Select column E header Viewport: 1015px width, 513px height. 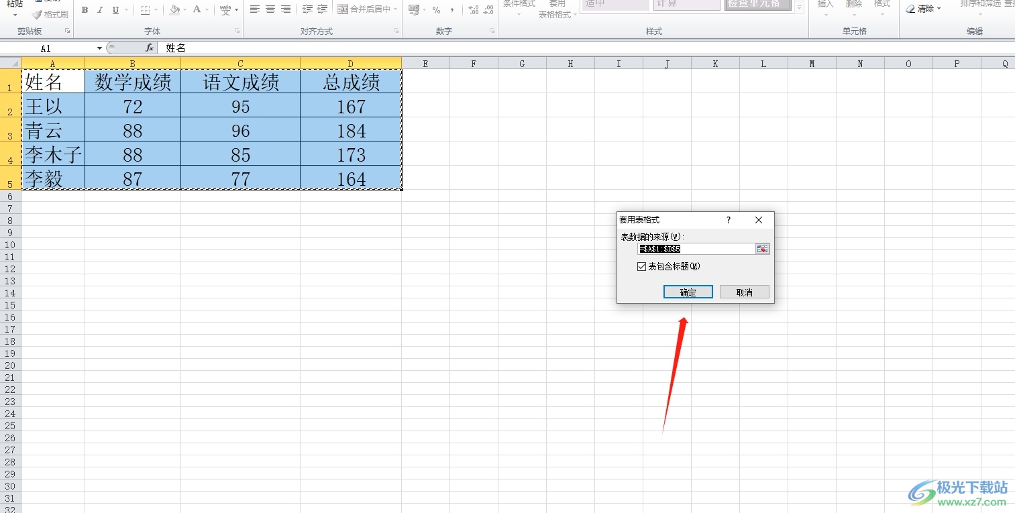coord(426,64)
